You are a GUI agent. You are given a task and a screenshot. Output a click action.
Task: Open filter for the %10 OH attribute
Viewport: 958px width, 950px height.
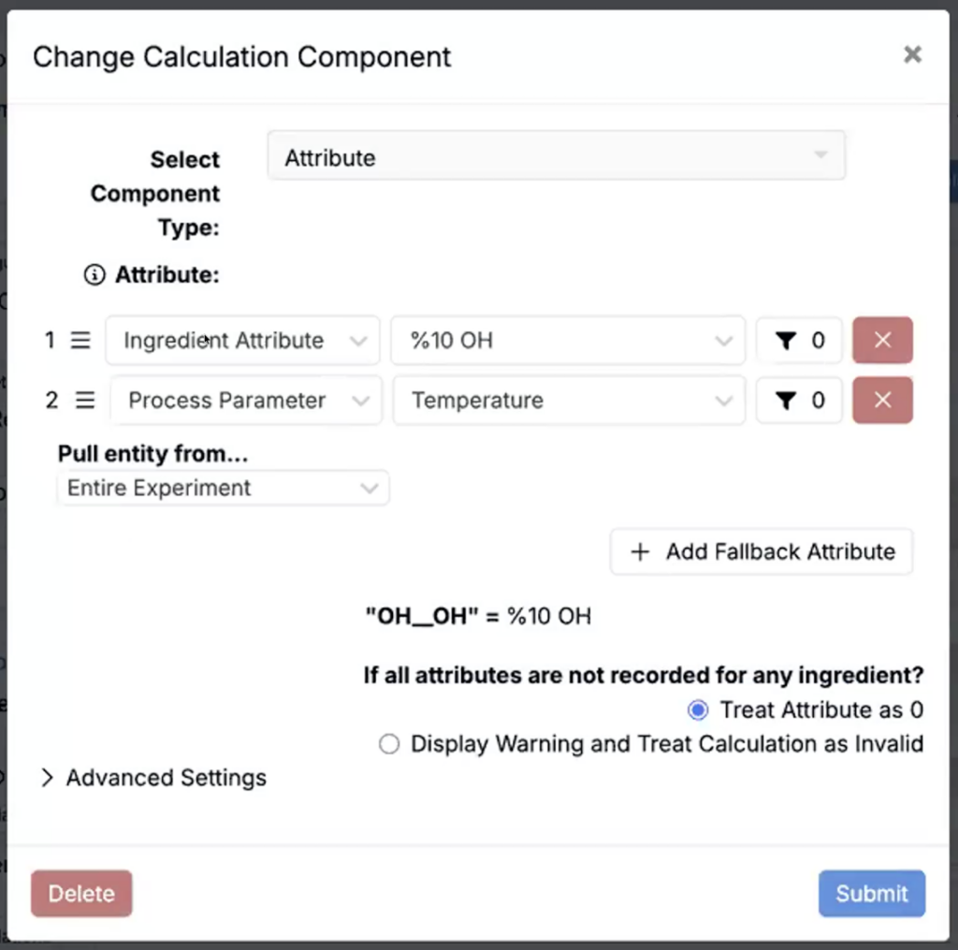pyautogui.click(x=799, y=341)
